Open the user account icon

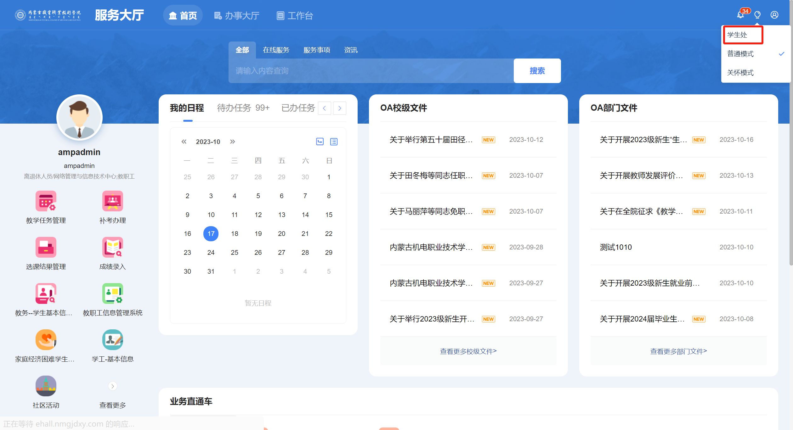coord(774,15)
